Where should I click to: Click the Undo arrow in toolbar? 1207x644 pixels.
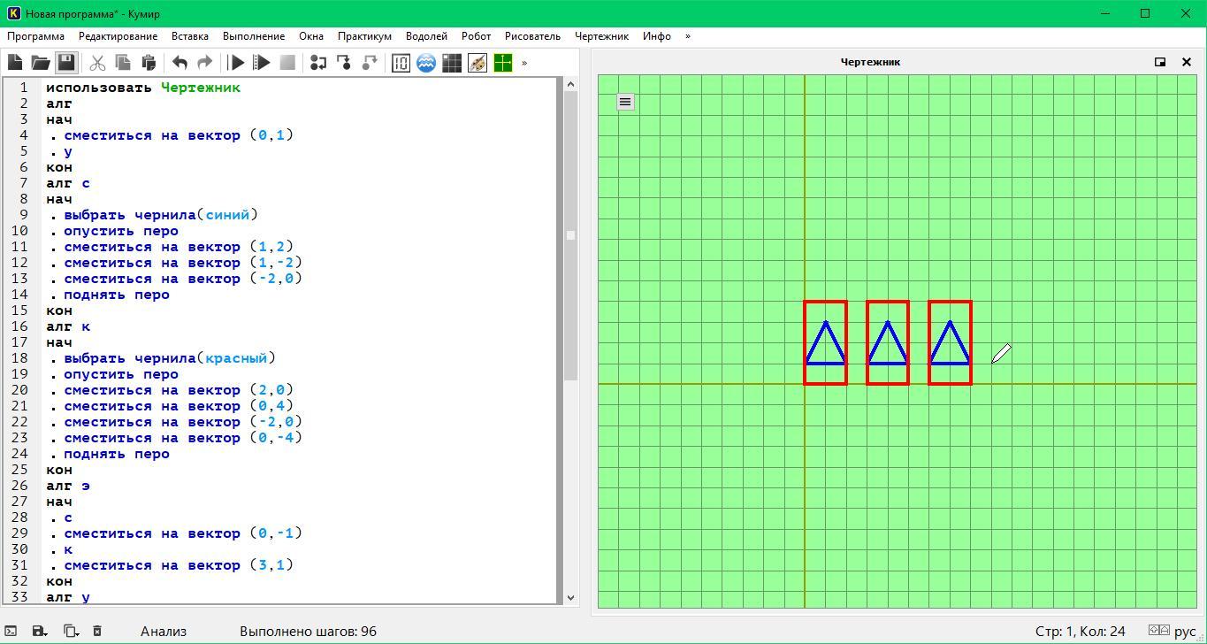point(180,63)
